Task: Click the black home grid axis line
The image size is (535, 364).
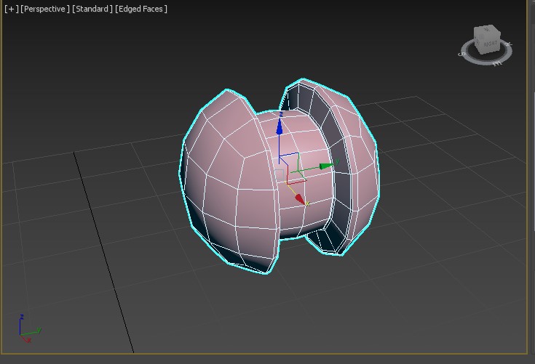Action: pyautogui.click(x=102, y=240)
